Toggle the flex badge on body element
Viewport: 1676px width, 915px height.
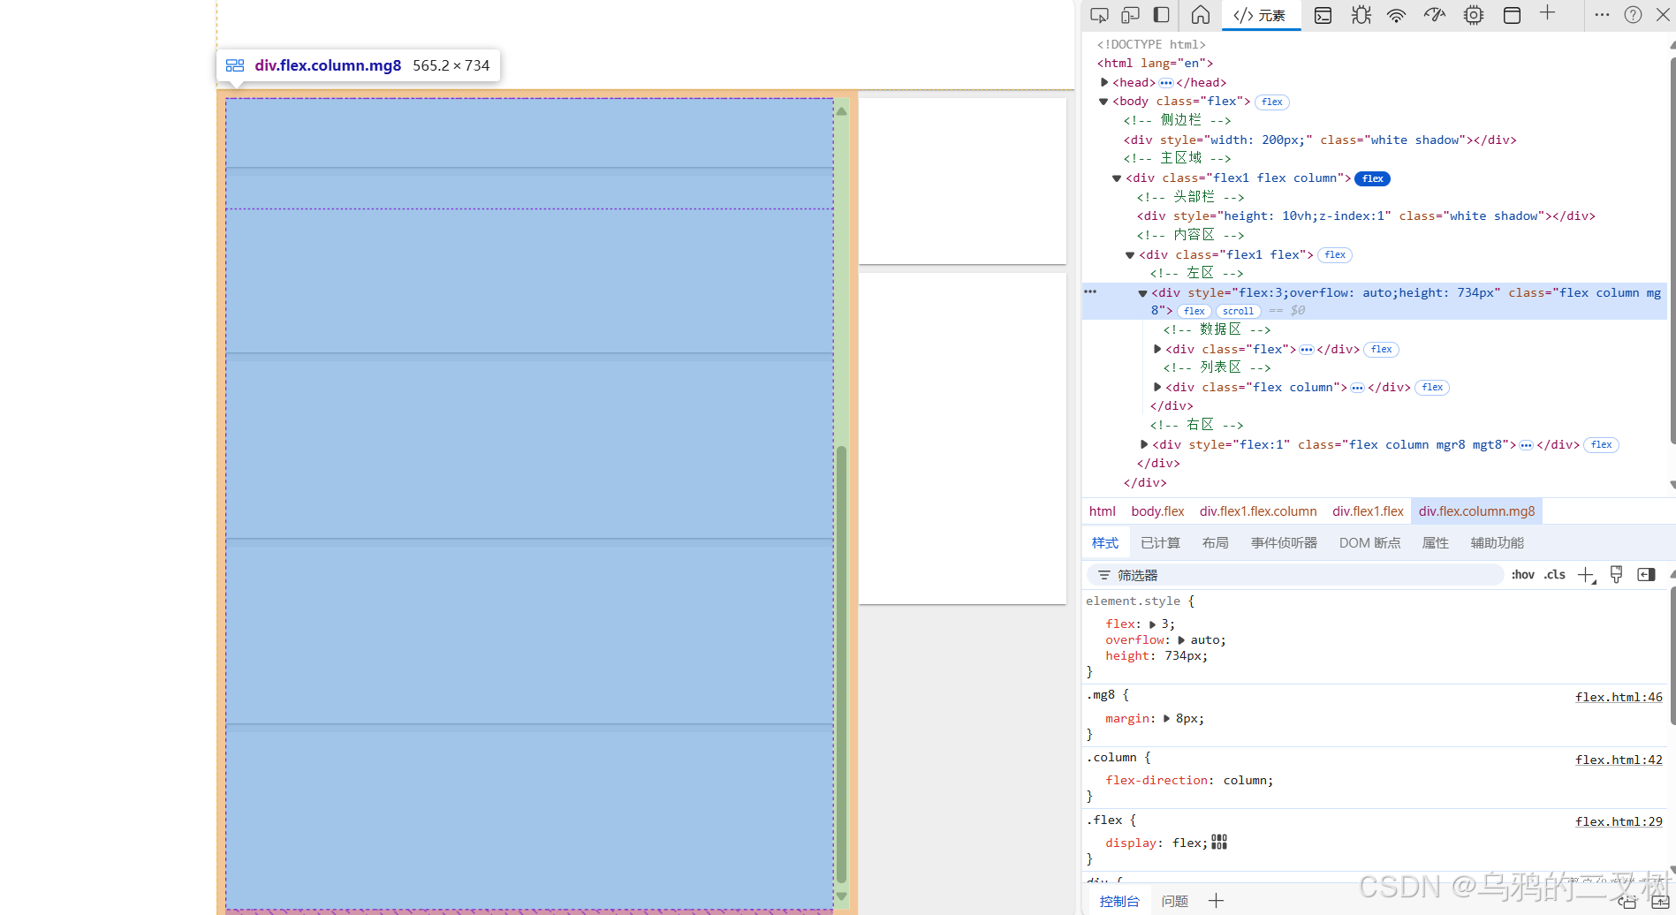pos(1271,102)
